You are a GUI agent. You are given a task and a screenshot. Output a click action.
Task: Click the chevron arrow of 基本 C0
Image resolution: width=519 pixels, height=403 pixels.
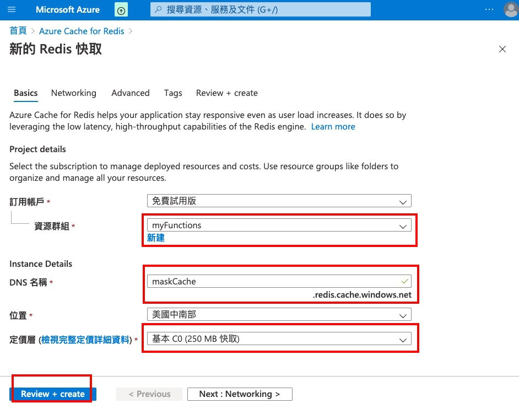click(x=403, y=340)
